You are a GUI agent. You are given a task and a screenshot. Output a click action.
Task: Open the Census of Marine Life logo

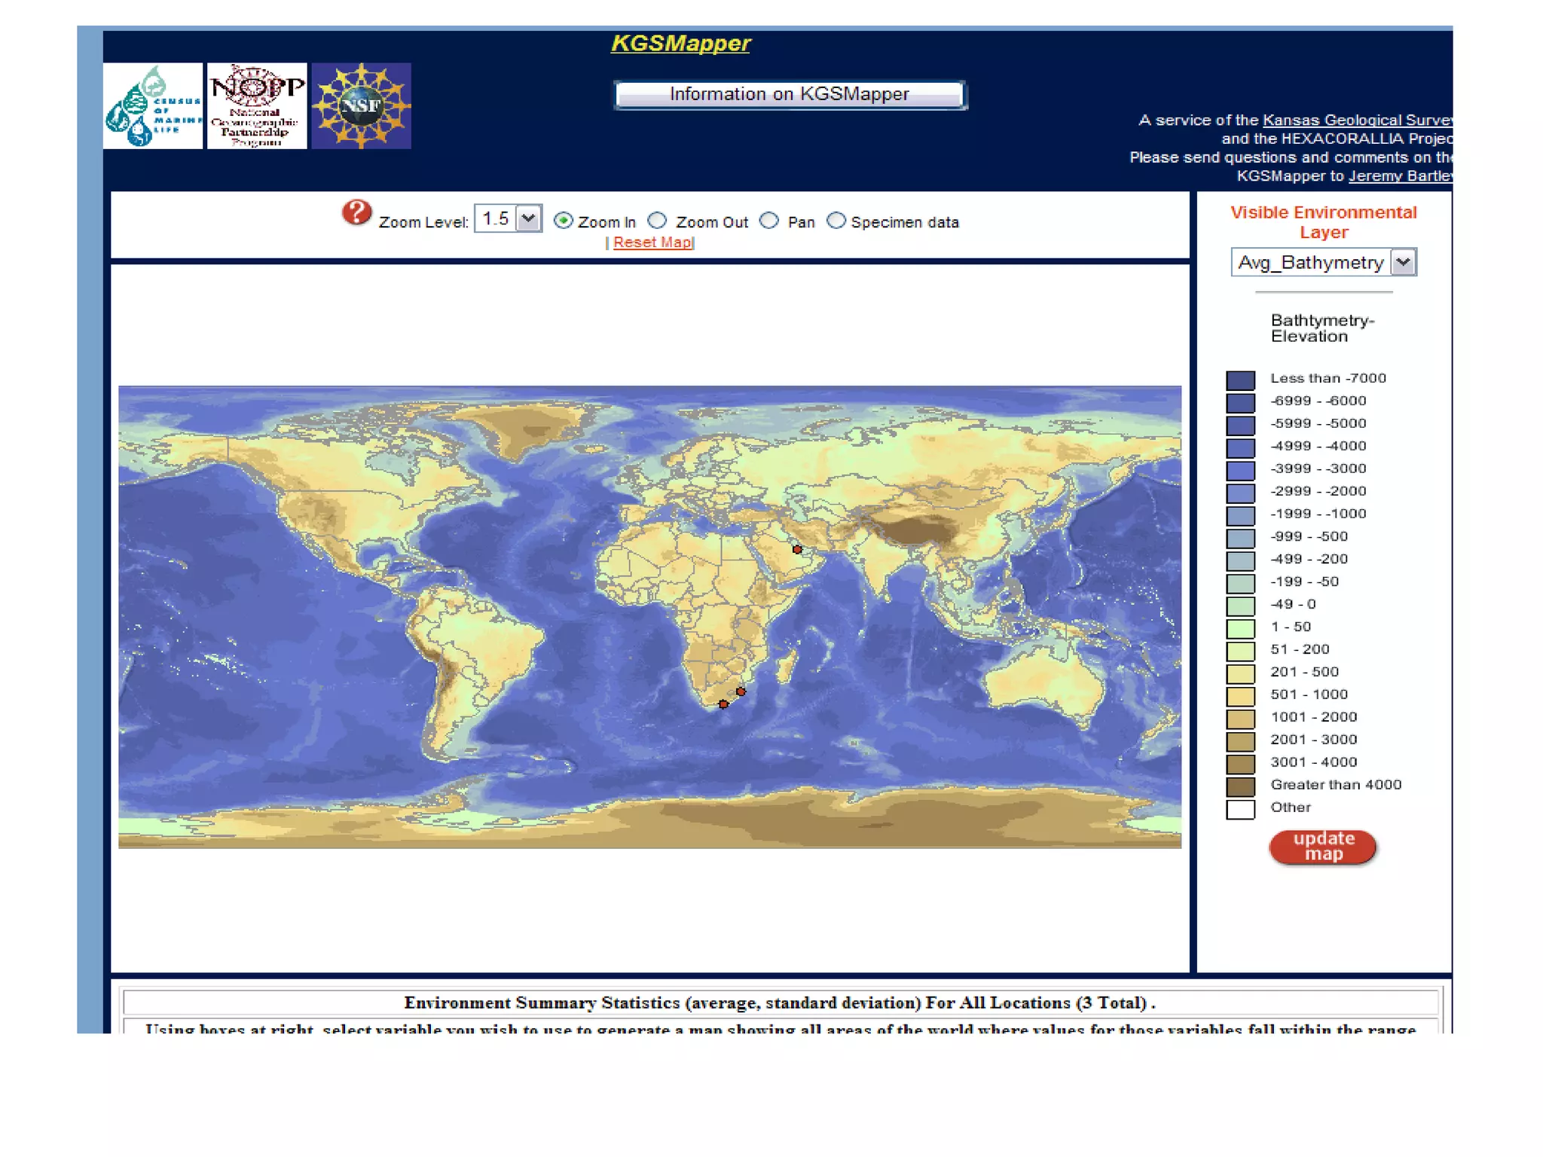pyautogui.click(x=153, y=106)
